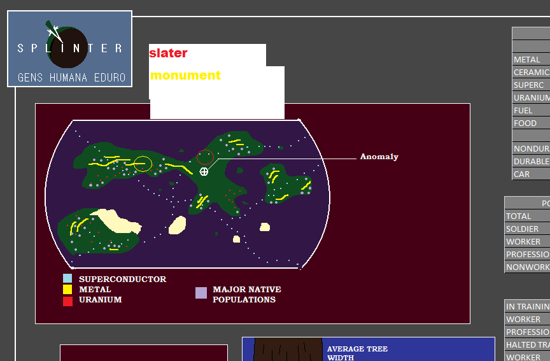Click the purple Major Native Populations swatch
The image size is (550, 361).
(201, 293)
